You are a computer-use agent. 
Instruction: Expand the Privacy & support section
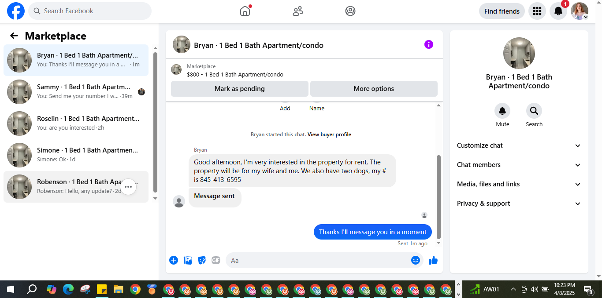(x=519, y=204)
